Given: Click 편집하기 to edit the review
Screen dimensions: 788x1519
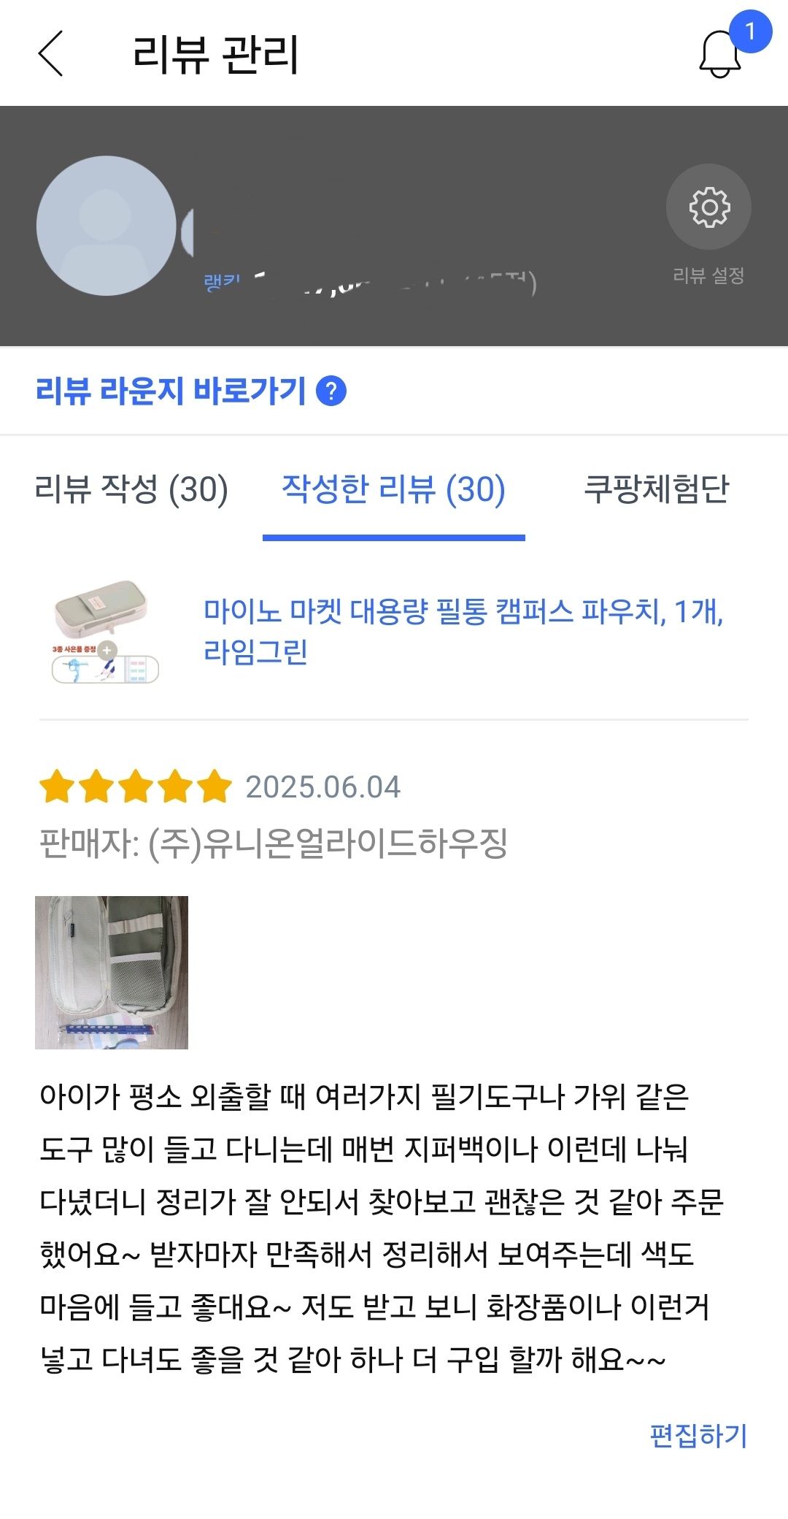Looking at the screenshot, I should [x=698, y=1435].
